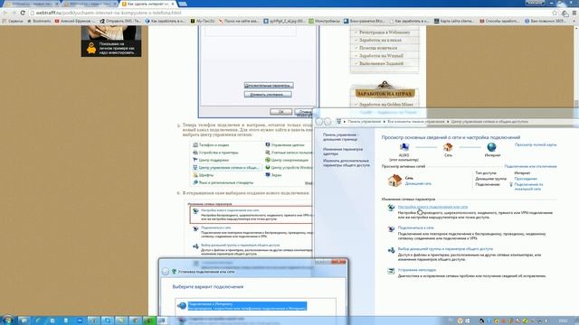The image size is (579, 325).
Task: Click 'Все элементы панели управления' in the breadcrumb
Action: click(x=416, y=122)
